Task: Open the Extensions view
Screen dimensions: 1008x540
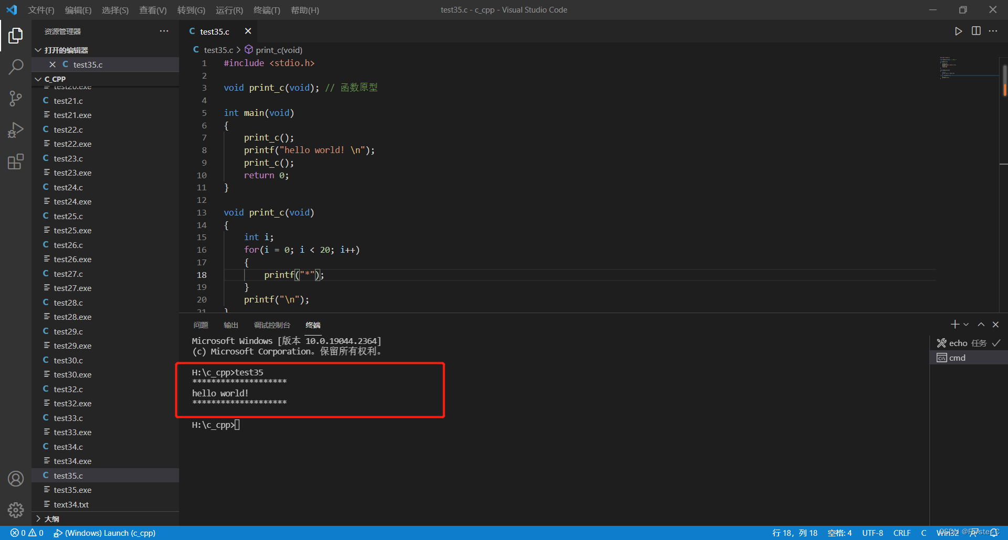Action: (x=16, y=161)
